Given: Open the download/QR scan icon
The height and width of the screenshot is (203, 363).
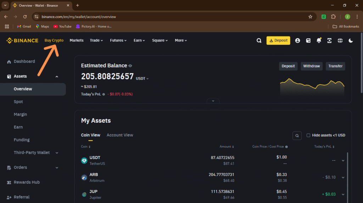Looking at the screenshot, I should click(329, 41).
